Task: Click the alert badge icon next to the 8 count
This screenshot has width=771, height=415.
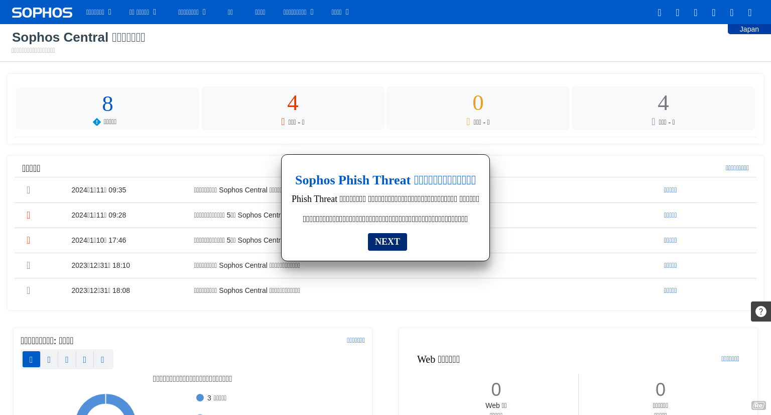Action: tap(96, 122)
